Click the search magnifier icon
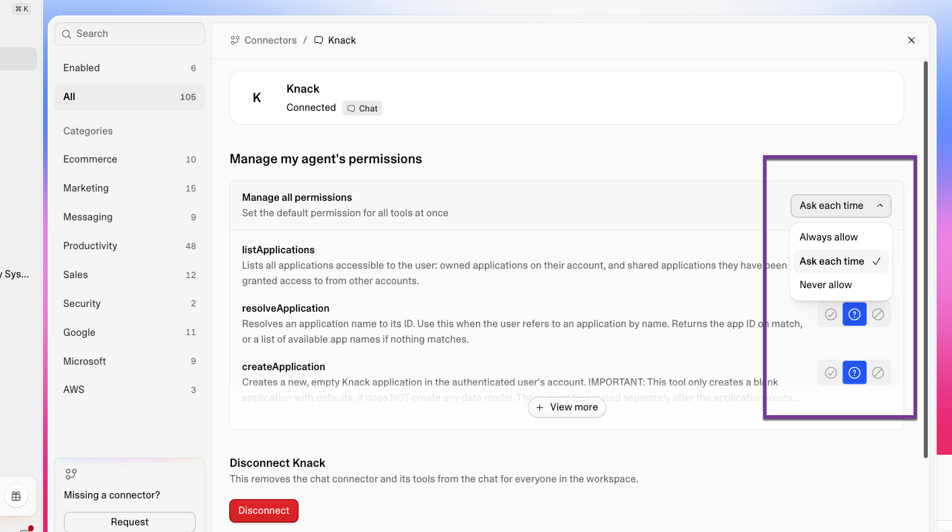Image resolution: width=952 pixels, height=532 pixels. (67, 34)
